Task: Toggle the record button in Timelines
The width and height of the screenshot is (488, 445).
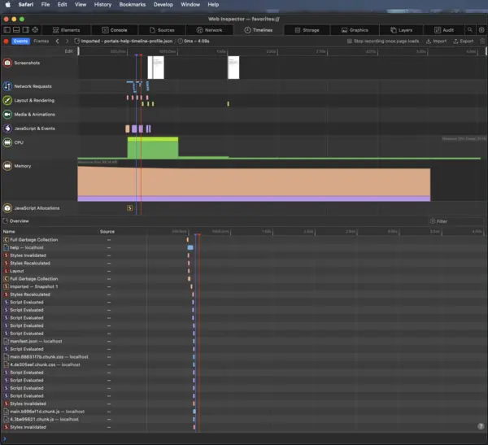Action: coord(7,41)
